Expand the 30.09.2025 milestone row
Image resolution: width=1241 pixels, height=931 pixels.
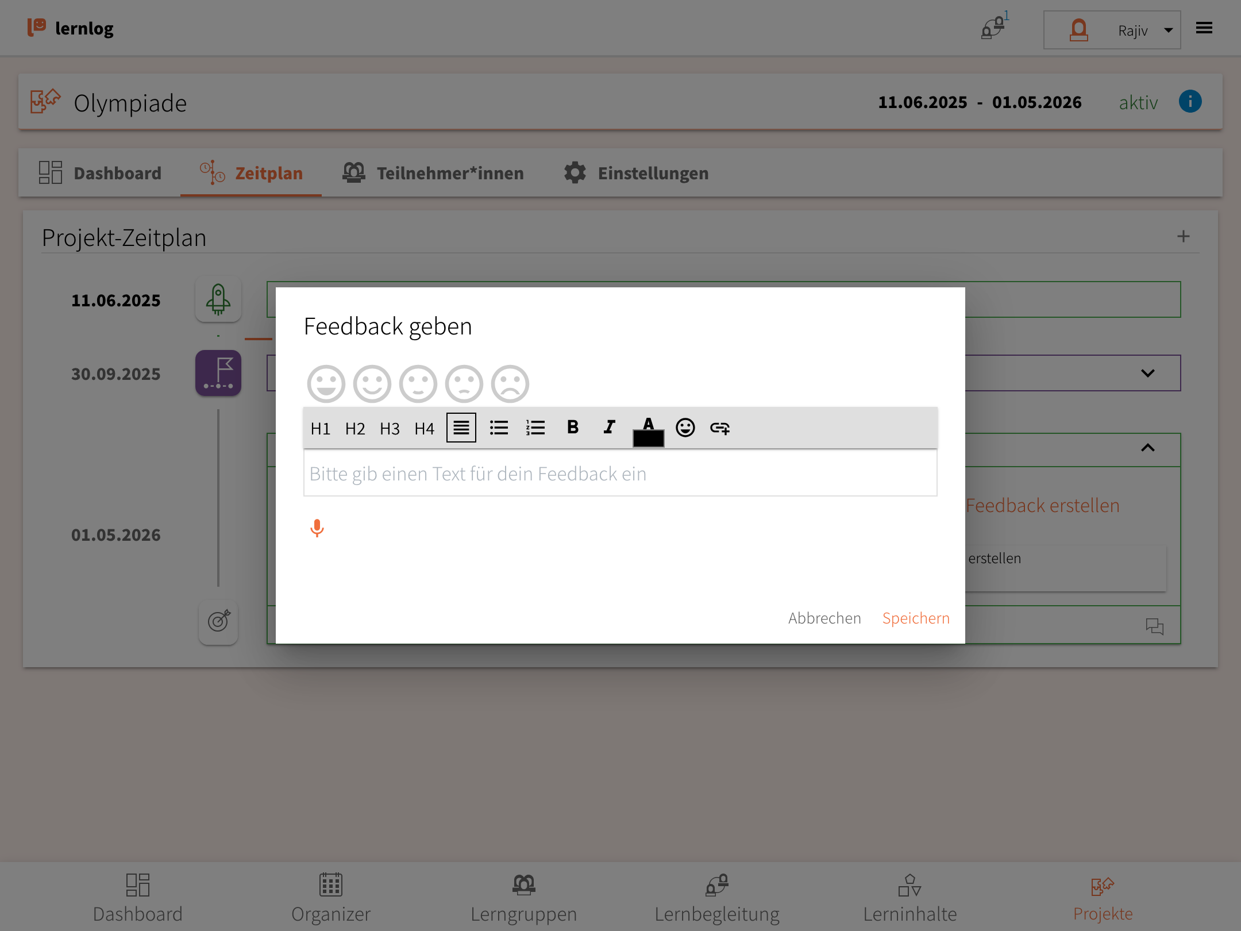click(1147, 373)
